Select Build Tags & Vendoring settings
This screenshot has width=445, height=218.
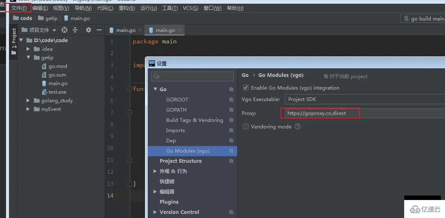pos(195,120)
